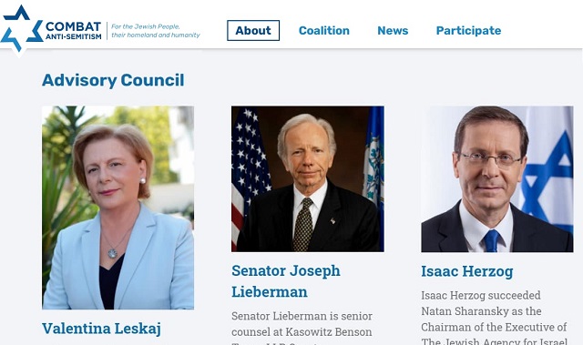The image size is (583, 345).
Task: Click Isaac Herzog's biography paragraph
Action: click(494, 318)
